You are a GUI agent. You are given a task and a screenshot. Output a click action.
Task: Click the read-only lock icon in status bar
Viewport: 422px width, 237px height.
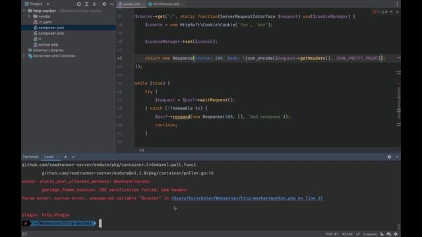click(382, 234)
